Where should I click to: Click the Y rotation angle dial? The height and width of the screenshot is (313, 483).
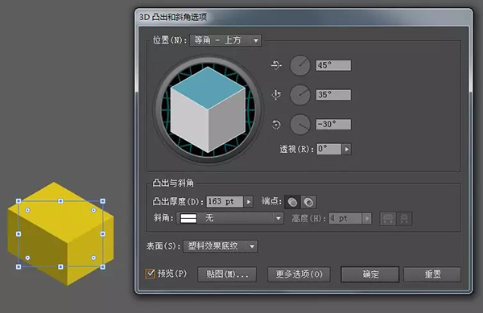pyautogui.click(x=300, y=95)
